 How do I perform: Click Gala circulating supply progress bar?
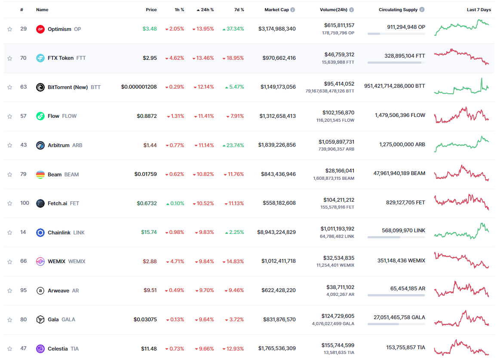(x=396, y=324)
